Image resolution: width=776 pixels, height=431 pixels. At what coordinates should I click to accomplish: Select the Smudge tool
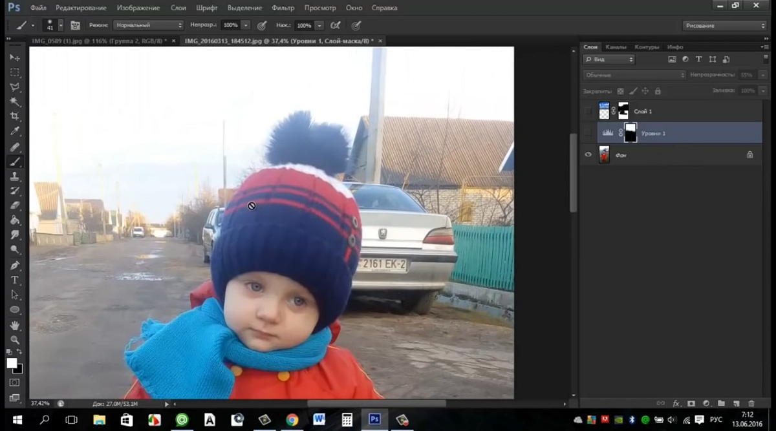tap(14, 235)
